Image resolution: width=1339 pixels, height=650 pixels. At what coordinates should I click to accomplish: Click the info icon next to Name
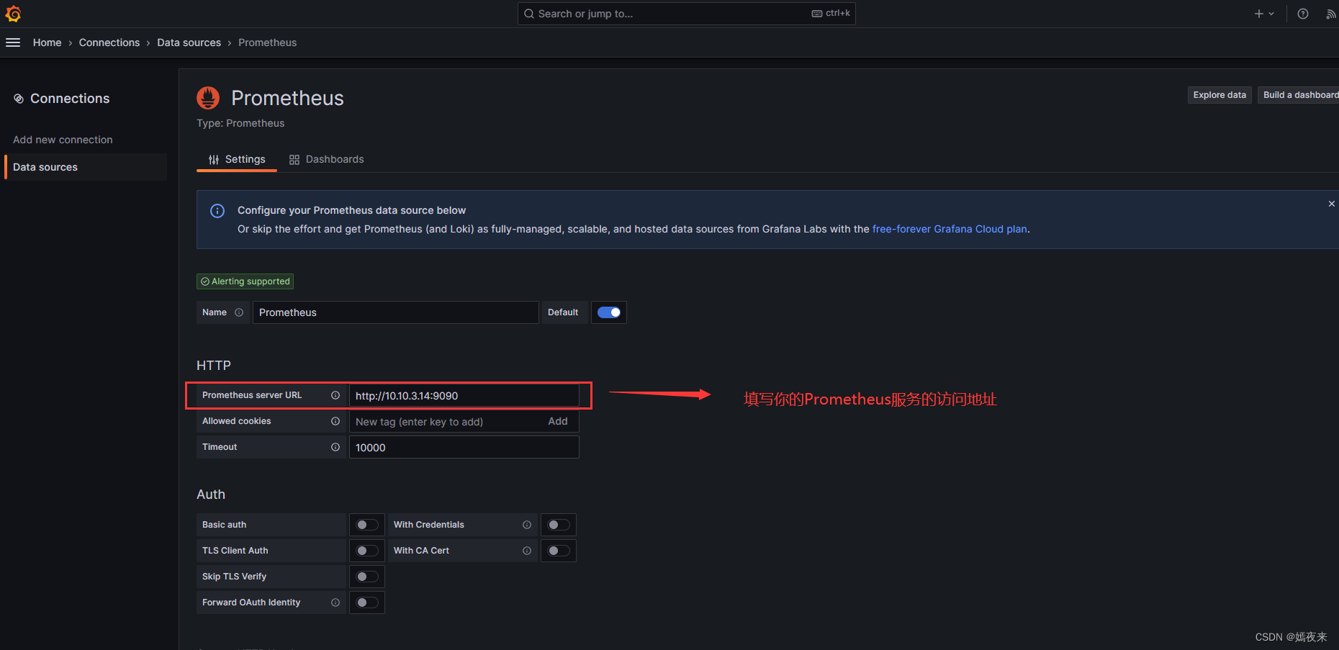pos(239,312)
